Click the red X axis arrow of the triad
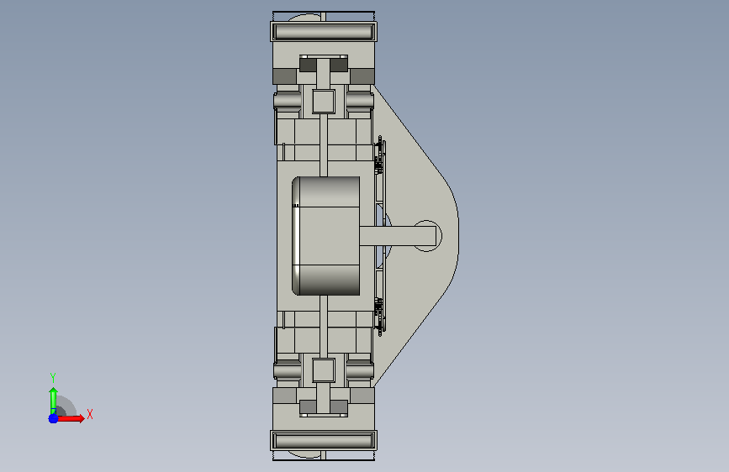 click(71, 418)
